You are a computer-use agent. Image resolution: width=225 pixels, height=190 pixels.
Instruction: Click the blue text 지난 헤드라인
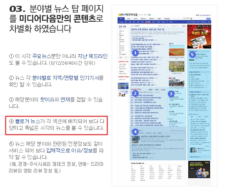coord(92,56)
